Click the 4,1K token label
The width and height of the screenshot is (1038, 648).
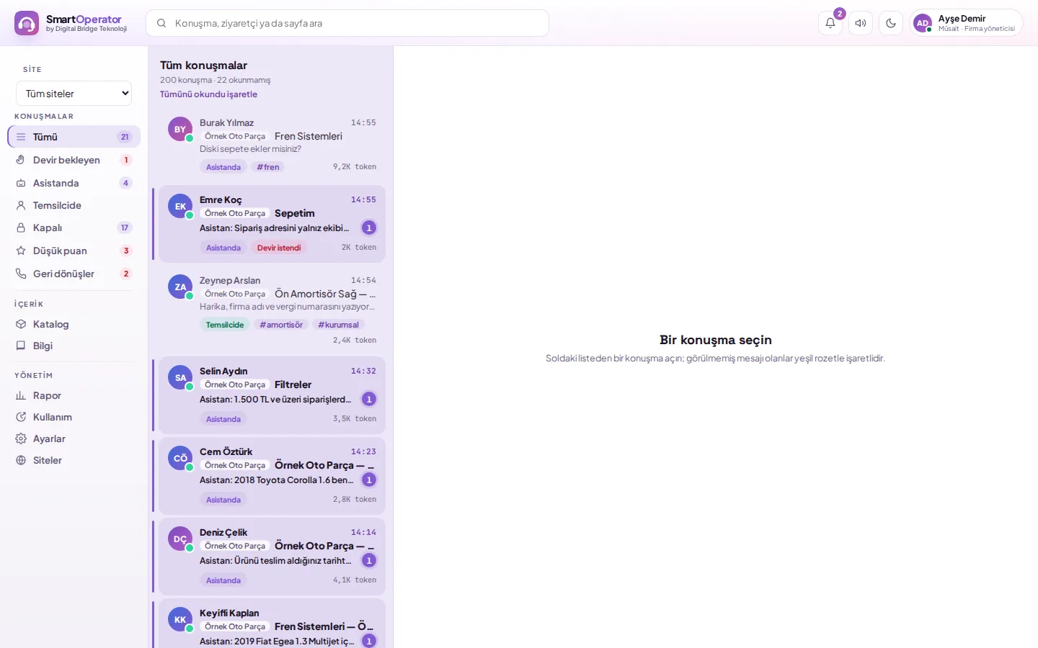click(x=355, y=580)
